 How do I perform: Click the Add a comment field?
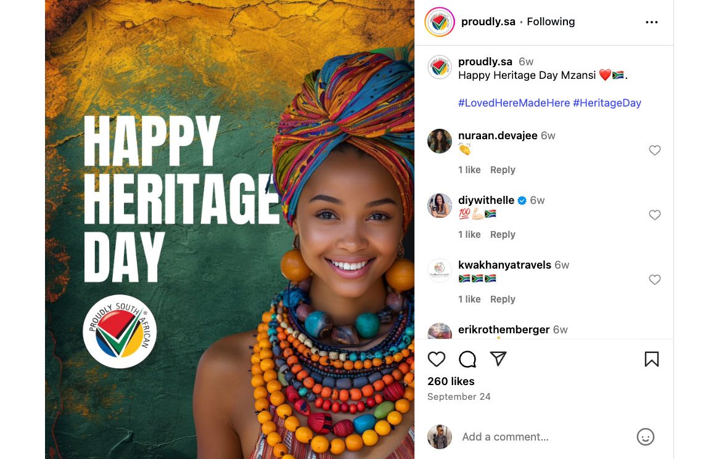click(543, 437)
